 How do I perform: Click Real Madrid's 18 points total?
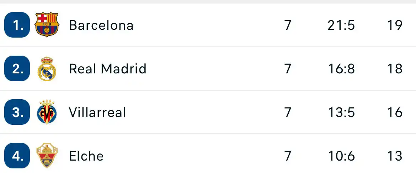[x=395, y=69]
